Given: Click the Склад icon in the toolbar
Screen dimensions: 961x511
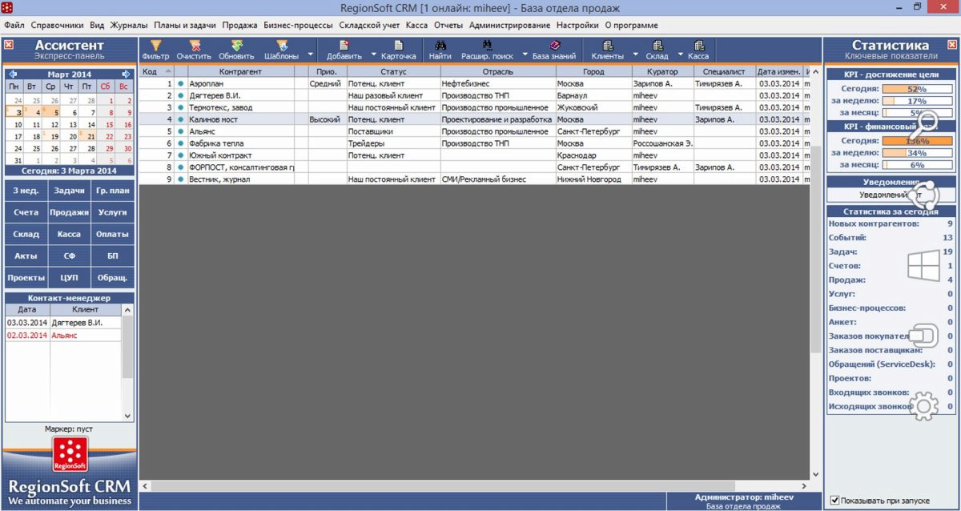Looking at the screenshot, I should (657, 46).
